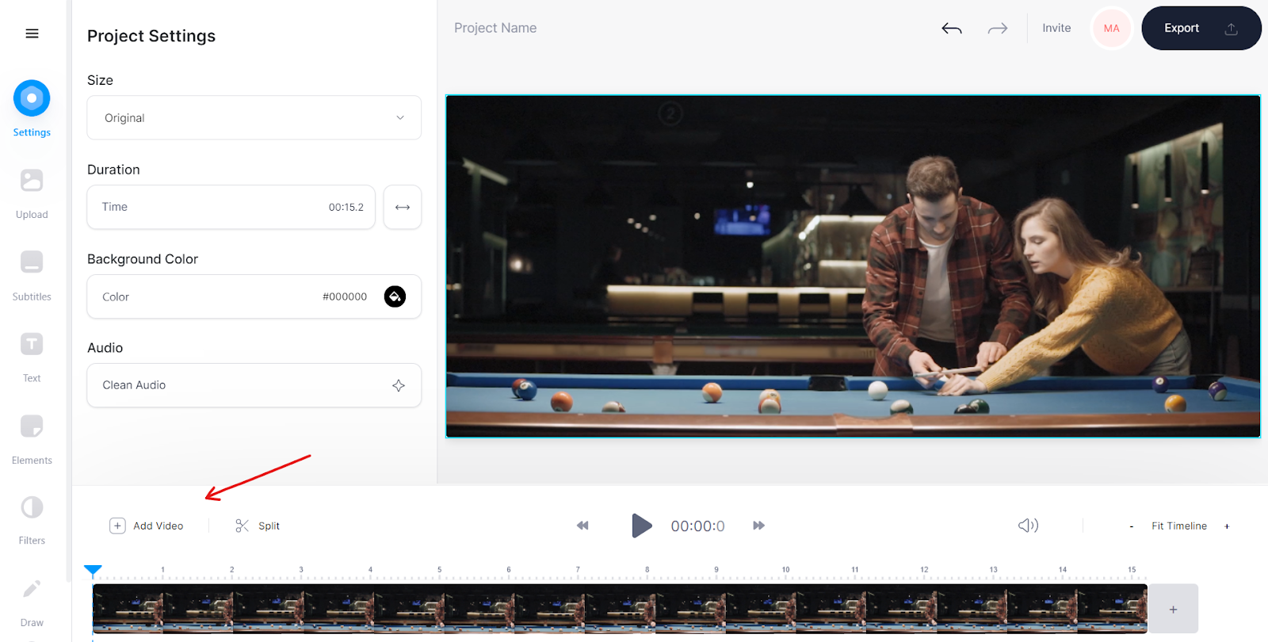Play the video
The width and height of the screenshot is (1268, 642).
[x=641, y=525]
